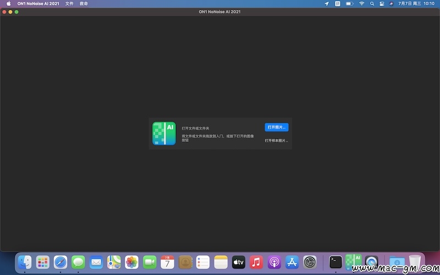This screenshot has height=275, width=440.
Task: Open the 文件 menu
Action: 69,4
